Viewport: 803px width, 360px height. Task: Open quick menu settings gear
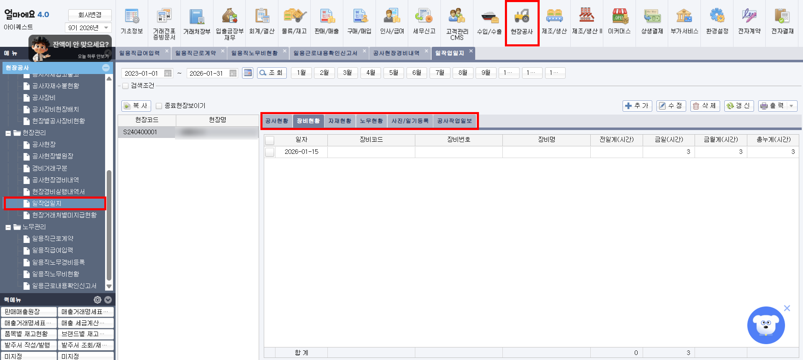click(98, 300)
